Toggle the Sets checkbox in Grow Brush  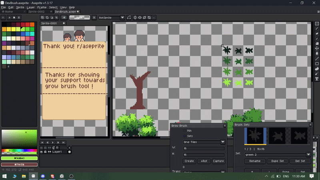184,136
